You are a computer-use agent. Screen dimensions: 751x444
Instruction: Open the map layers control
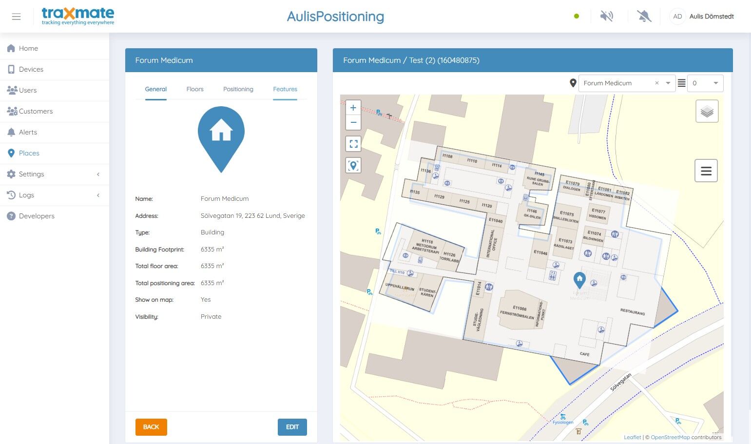[707, 111]
